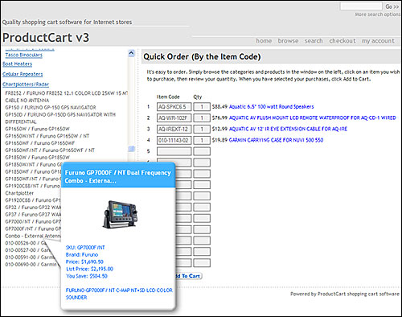Click popup title Furuno GP7000F / NT Dual Frequency
Image resolution: width=402 pixels, height=317 pixels.
[x=118, y=177]
